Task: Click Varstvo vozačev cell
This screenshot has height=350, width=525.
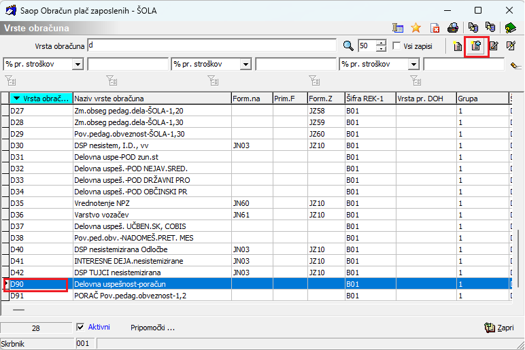Action: (x=152, y=215)
